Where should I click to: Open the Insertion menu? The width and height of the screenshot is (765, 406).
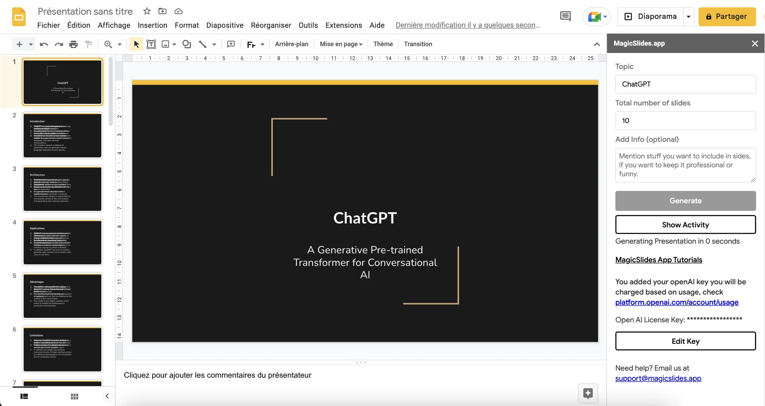tap(152, 25)
